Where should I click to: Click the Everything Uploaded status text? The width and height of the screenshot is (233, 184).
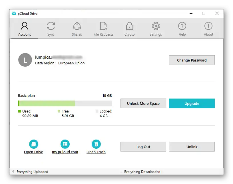pyautogui.click(x=32, y=172)
